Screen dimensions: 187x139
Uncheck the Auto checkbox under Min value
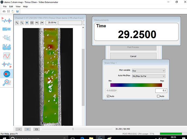pyautogui.click(x=108, y=96)
